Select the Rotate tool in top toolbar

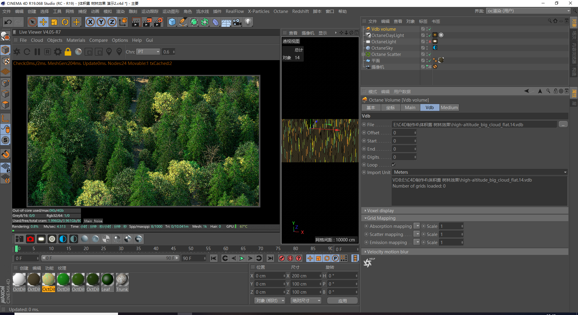click(x=65, y=22)
